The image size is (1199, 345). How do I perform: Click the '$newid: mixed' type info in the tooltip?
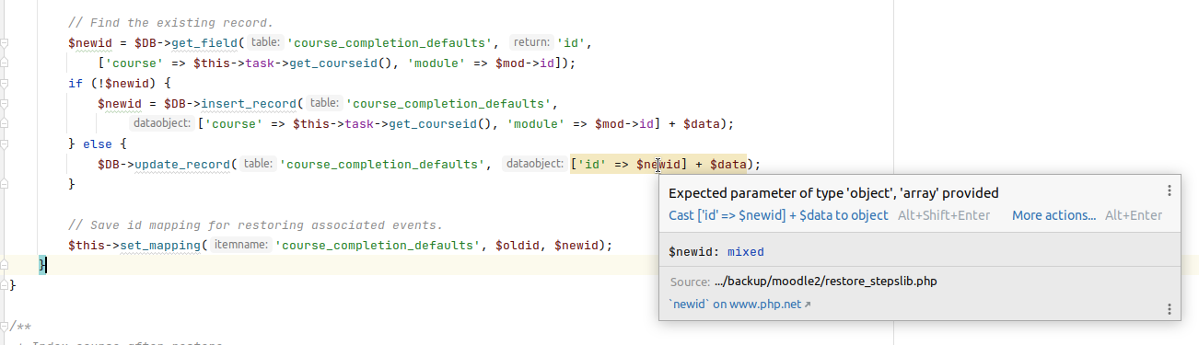(716, 251)
